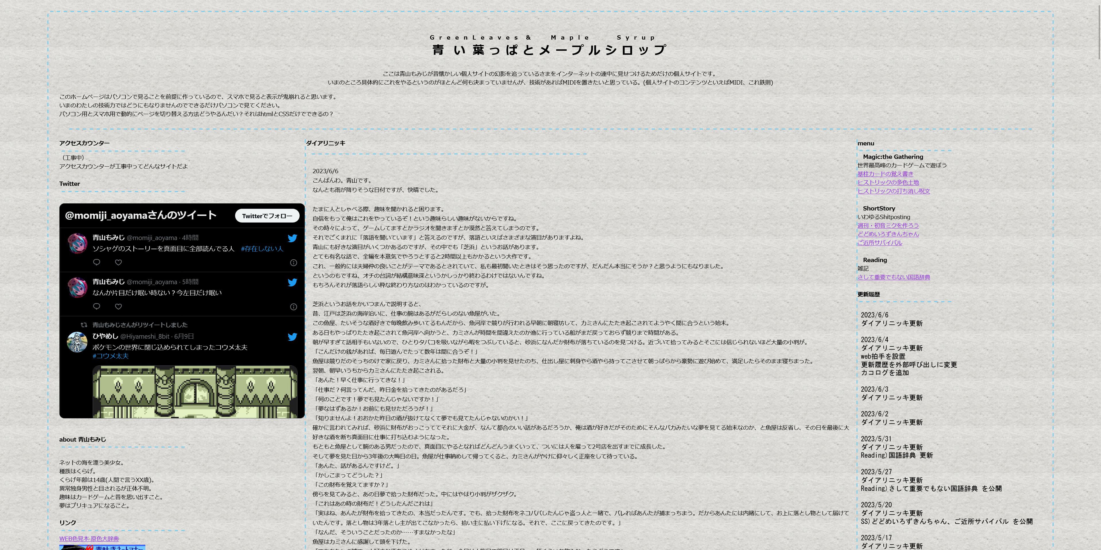This screenshot has width=1101, height=550.
Task: Open 週刊・初音ミクを作ろう link
Action: pyautogui.click(x=888, y=226)
